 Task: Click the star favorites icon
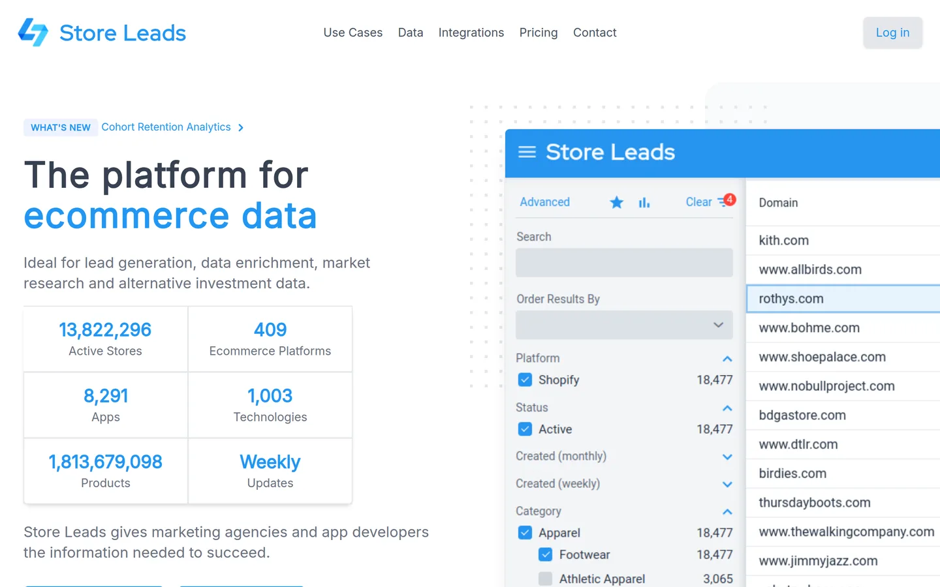coord(616,202)
